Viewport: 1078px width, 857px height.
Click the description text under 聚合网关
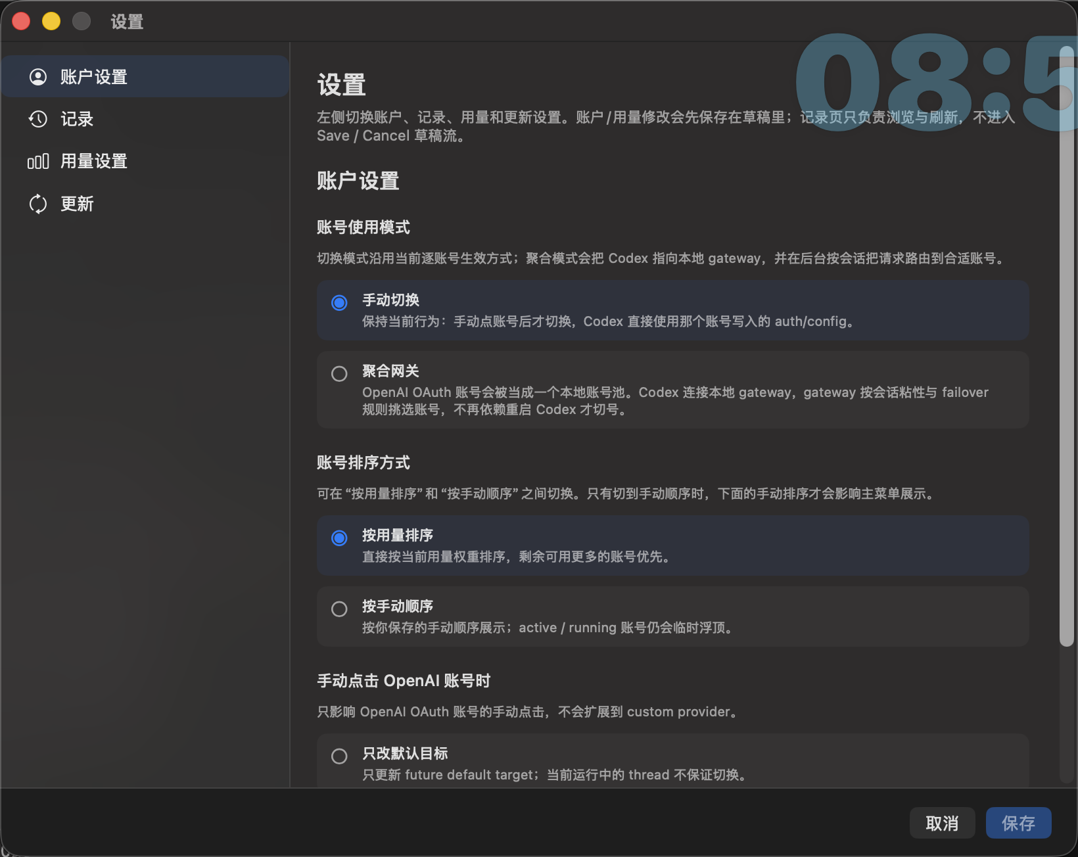[x=675, y=401]
